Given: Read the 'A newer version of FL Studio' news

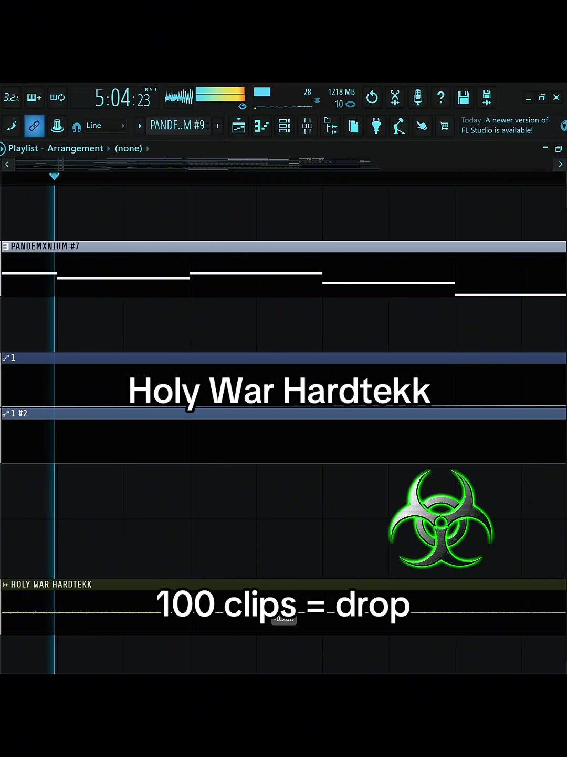Looking at the screenshot, I should (x=505, y=125).
